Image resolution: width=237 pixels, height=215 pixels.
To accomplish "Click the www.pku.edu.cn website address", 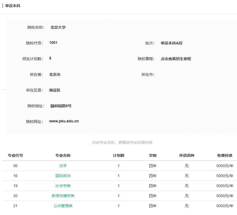I will [x=64, y=121].
